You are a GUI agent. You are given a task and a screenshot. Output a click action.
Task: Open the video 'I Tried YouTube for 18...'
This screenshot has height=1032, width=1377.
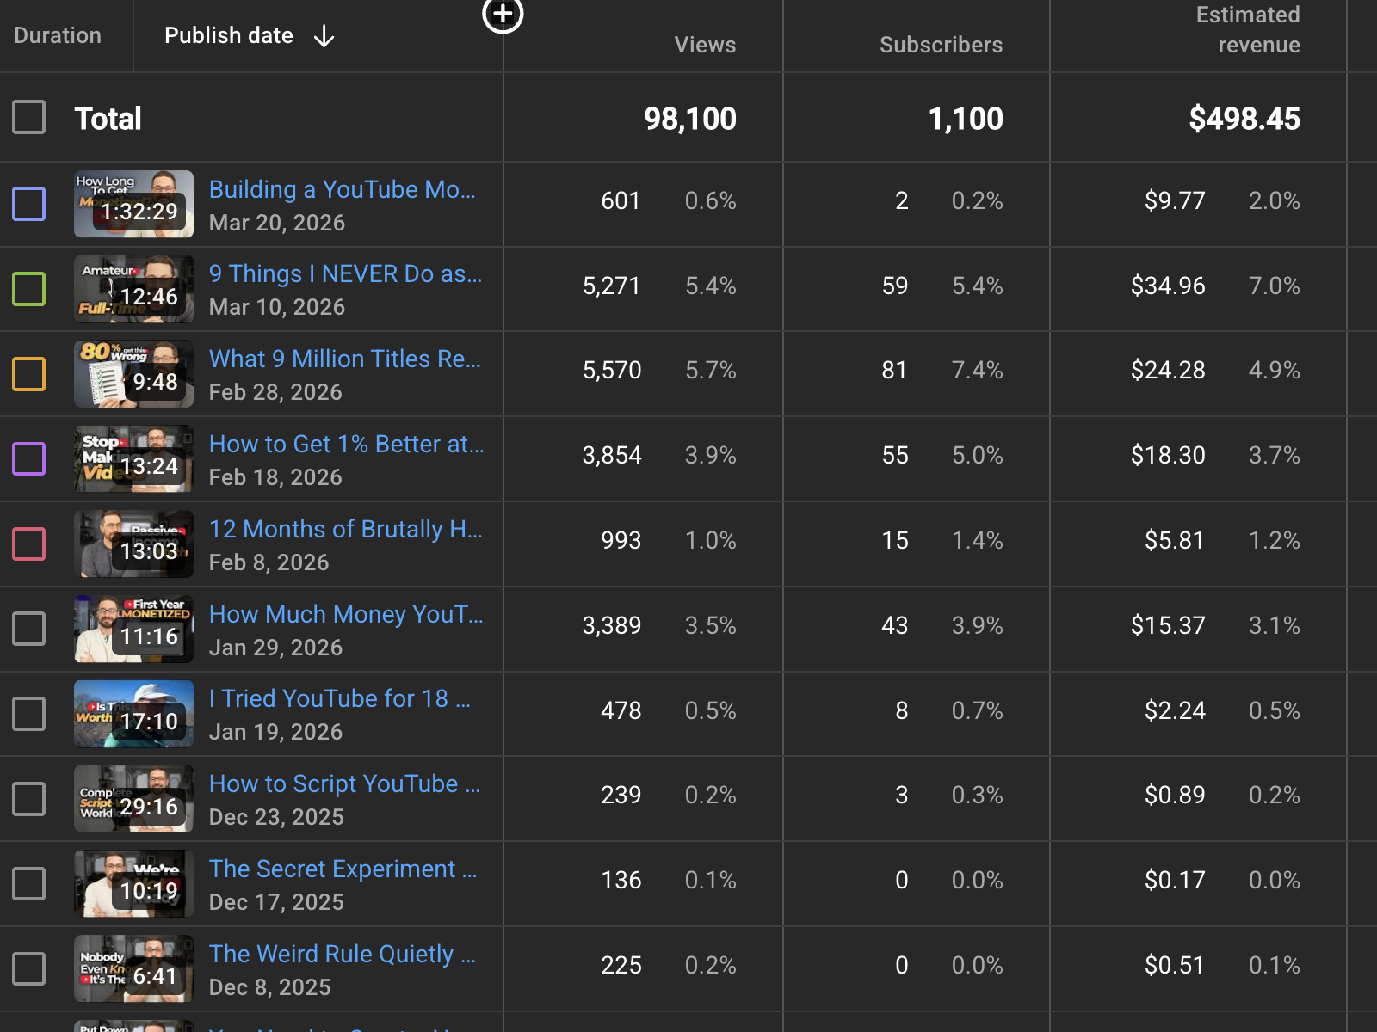(339, 698)
